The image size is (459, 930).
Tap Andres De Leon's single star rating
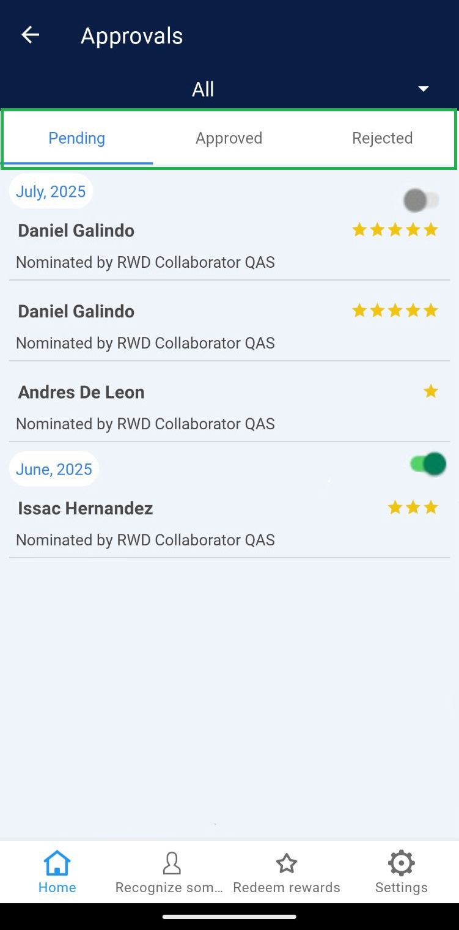point(431,391)
